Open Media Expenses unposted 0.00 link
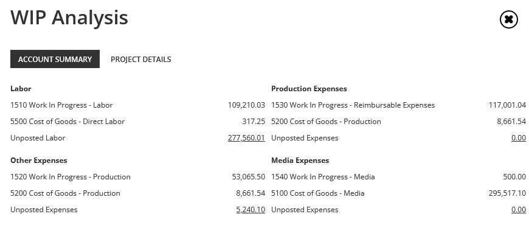Image resolution: width=529 pixels, height=228 pixels. (519, 210)
